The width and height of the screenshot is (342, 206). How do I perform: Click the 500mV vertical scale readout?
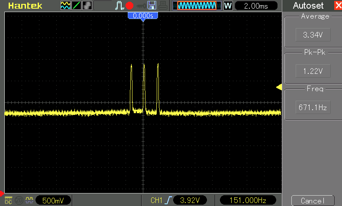point(53,200)
